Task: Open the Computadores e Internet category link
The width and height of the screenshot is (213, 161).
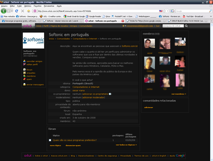Action: (86, 87)
